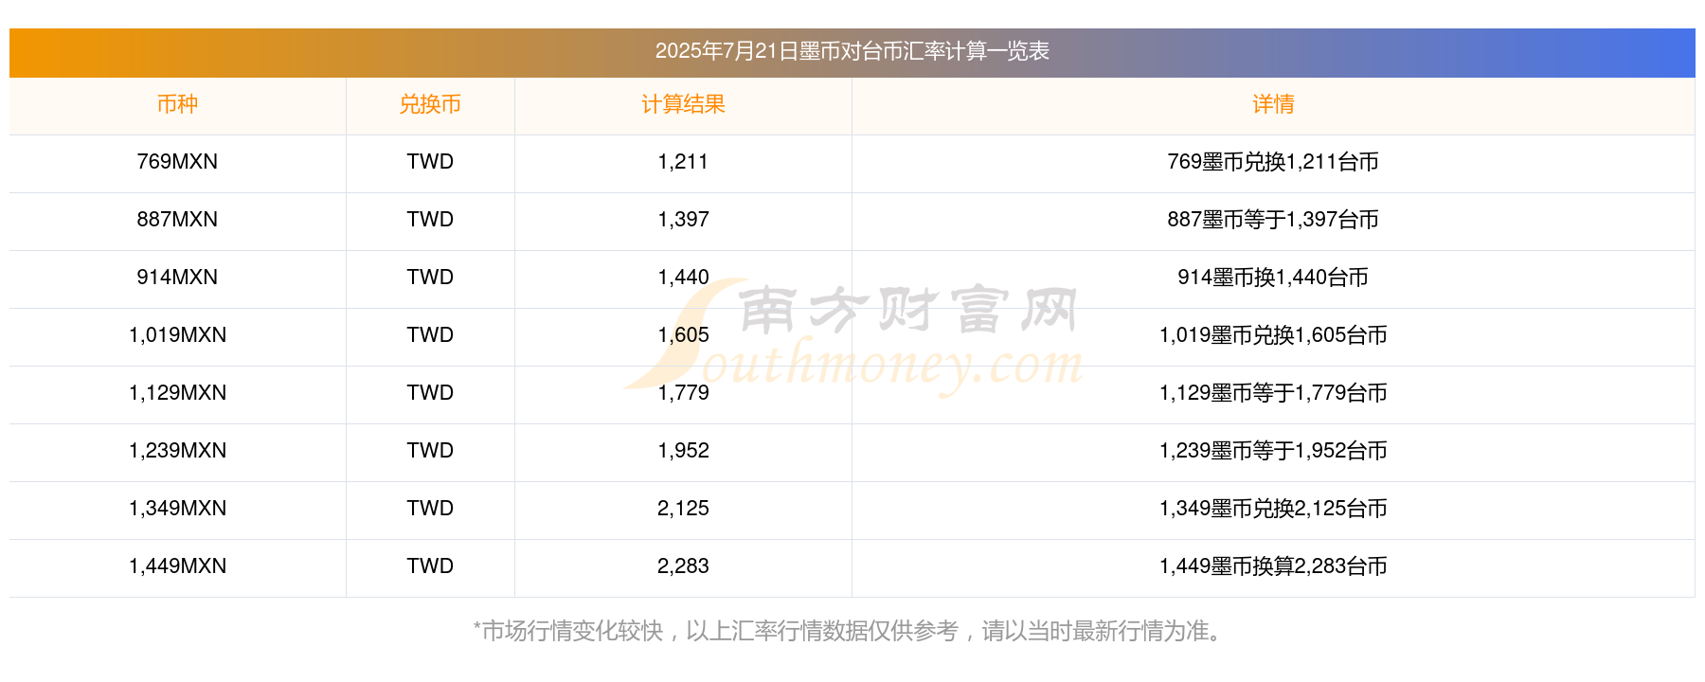Click TWD in the 1,449MXN row
This screenshot has width=1705, height=682.
tap(430, 566)
